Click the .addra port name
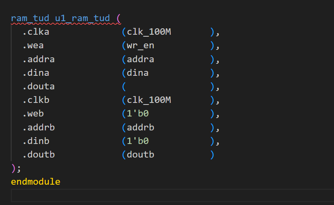The height and width of the screenshot is (205, 334). pyautogui.click(x=39, y=59)
